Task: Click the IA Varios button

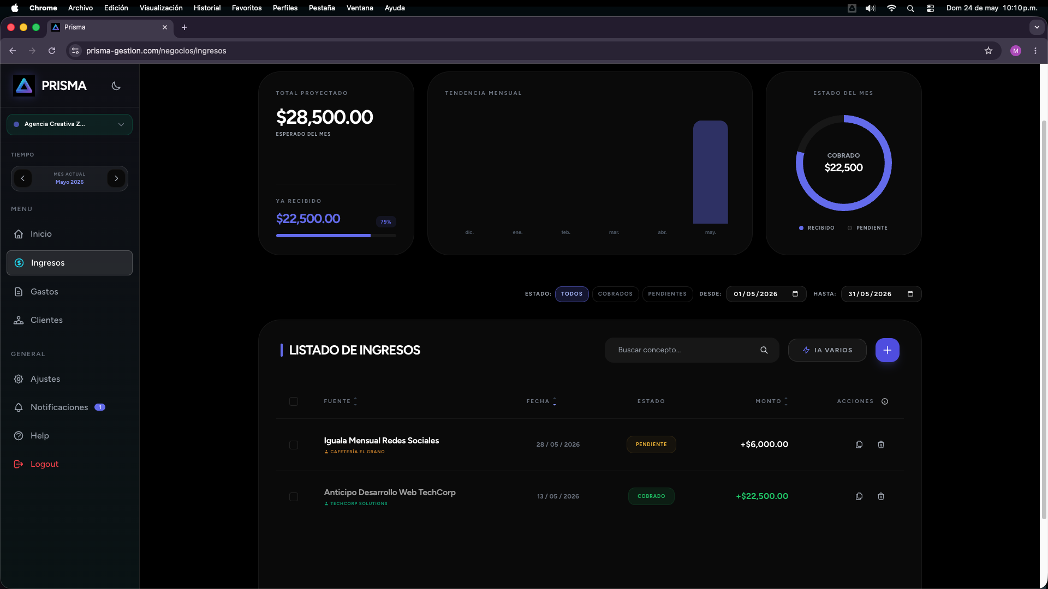Action: point(827,350)
